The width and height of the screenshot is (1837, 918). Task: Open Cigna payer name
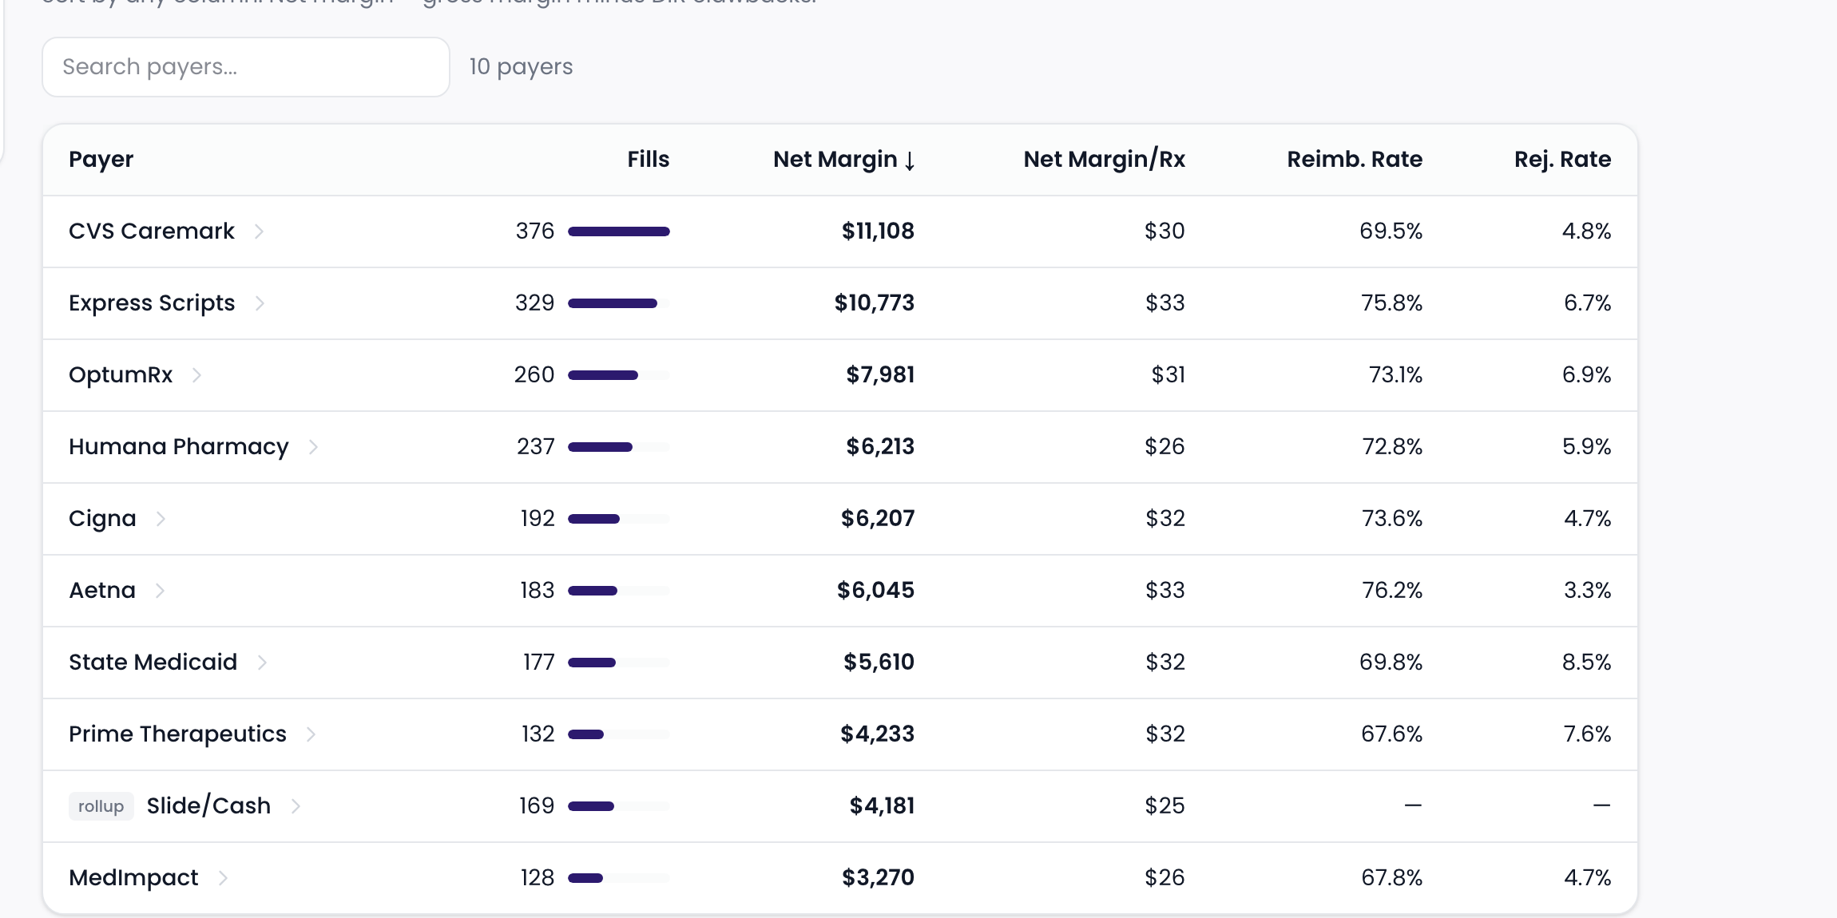tap(102, 519)
